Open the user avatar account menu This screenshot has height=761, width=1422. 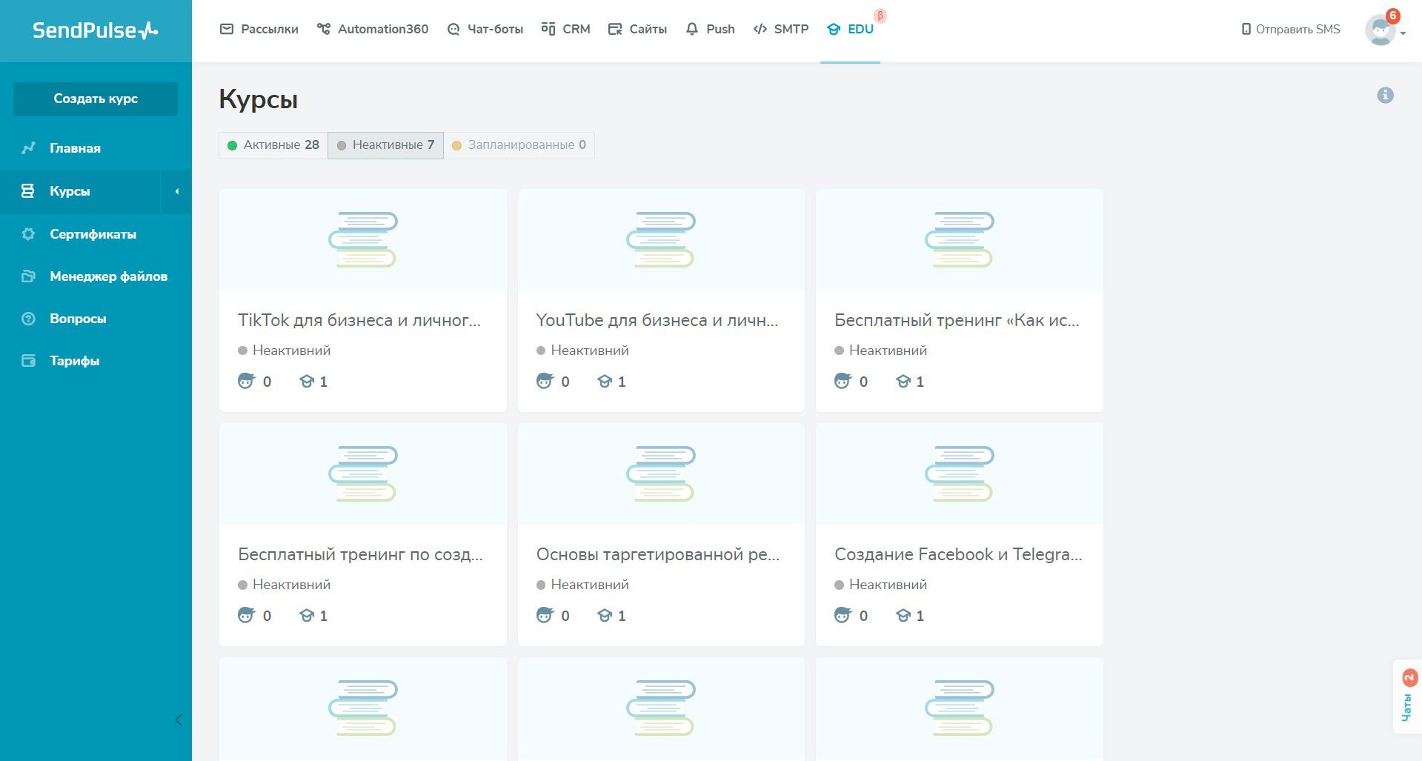1381,30
